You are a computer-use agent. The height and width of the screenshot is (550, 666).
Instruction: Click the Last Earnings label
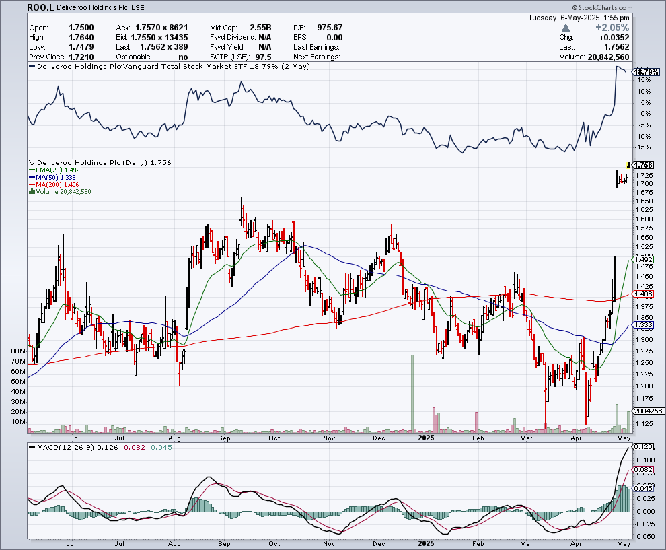click(316, 47)
